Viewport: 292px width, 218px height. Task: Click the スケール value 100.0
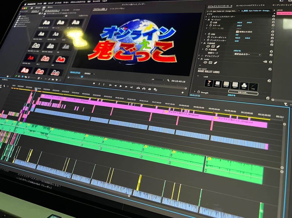point(239,25)
